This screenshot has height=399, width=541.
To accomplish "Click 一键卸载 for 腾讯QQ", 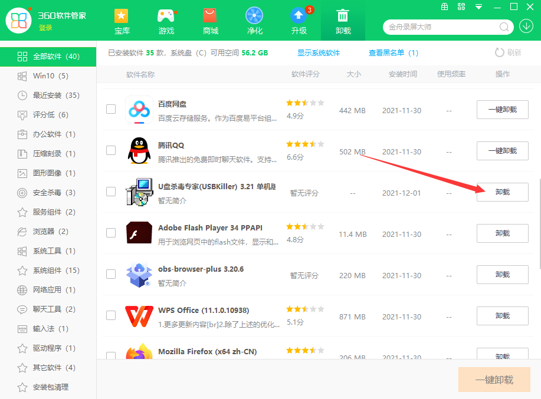I will point(503,151).
